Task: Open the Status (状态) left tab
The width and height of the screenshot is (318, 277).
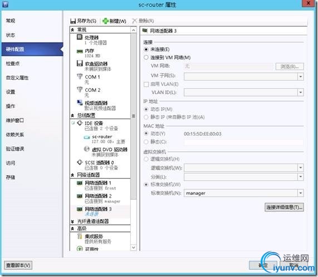Action: [32, 35]
